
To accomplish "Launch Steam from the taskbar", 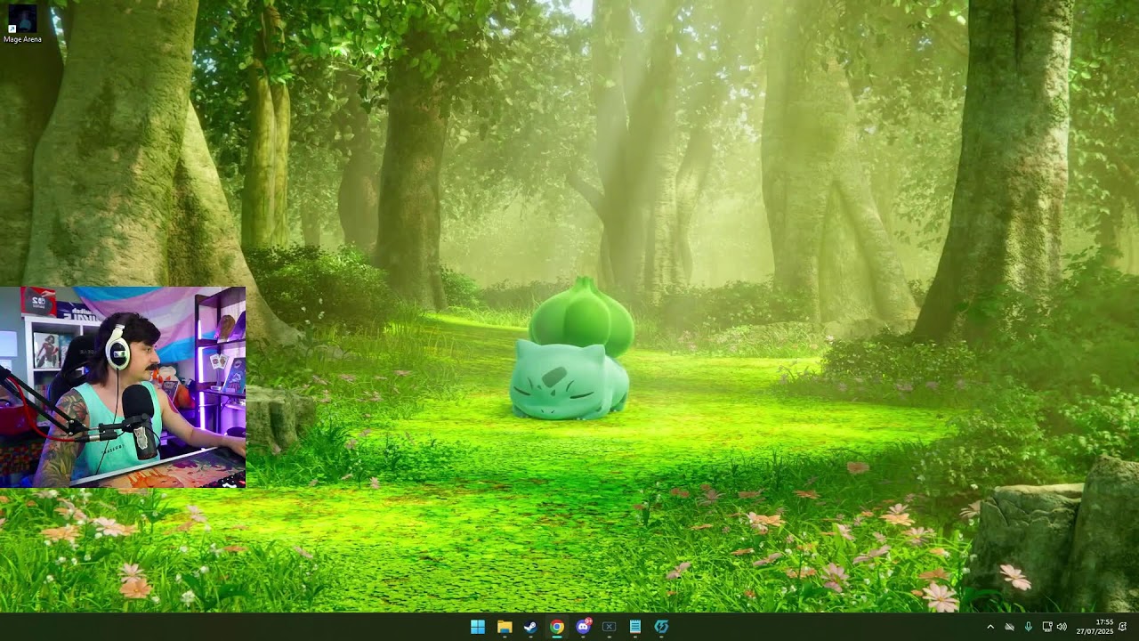I will [530, 627].
